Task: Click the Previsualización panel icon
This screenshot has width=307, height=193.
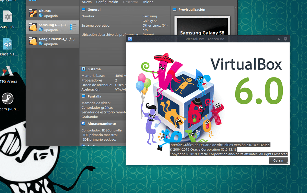Action: (x=174, y=9)
